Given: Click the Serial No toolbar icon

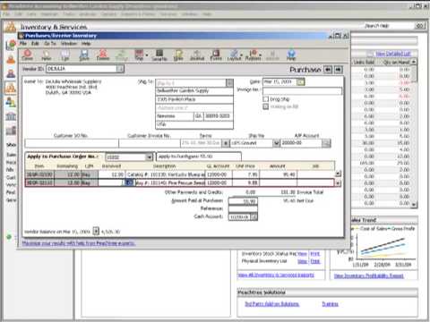Looking at the screenshot, I should [x=159, y=55].
